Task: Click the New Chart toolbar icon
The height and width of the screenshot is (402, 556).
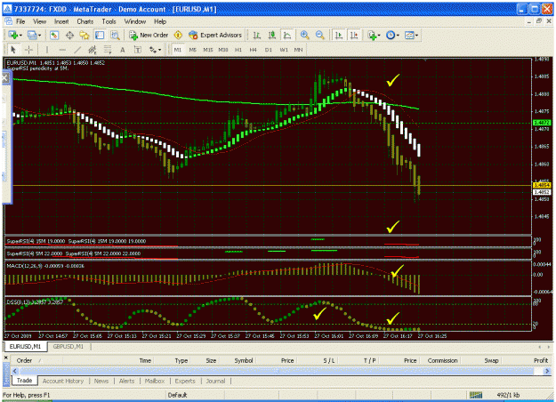Action: 12,35
